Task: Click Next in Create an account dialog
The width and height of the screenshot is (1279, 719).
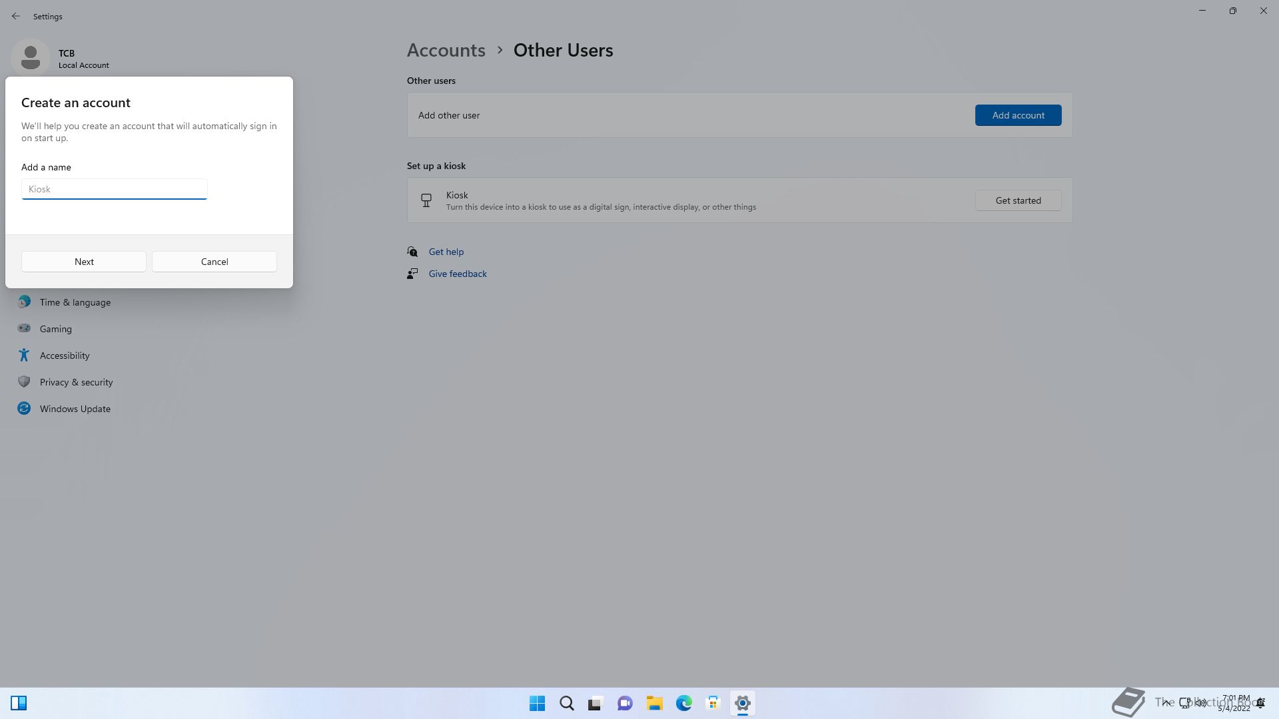Action: (84, 262)
